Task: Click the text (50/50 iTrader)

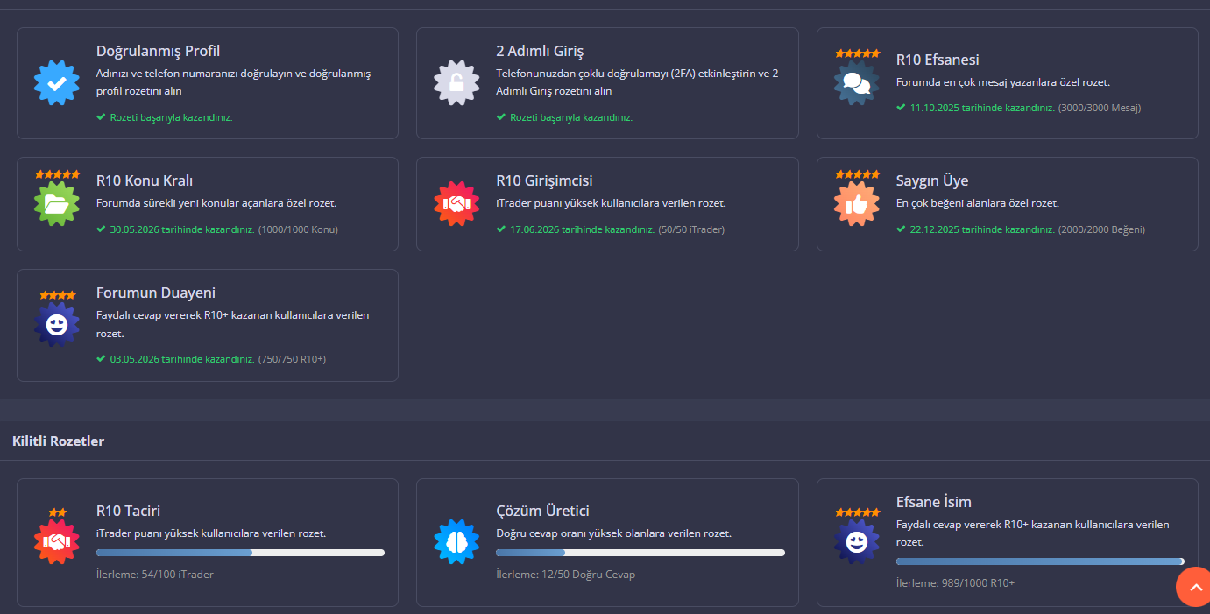Action: pyautogui.click(x=691, y=229)
